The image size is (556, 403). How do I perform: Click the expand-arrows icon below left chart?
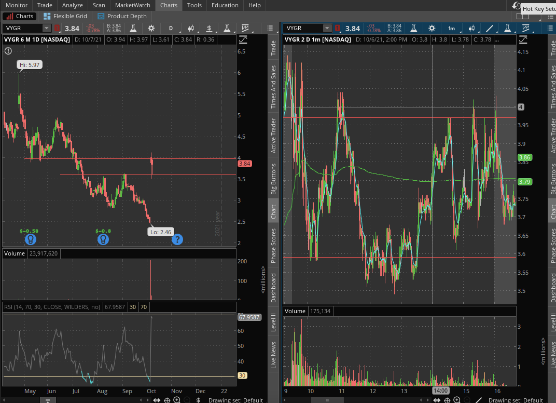coord(157,400)
